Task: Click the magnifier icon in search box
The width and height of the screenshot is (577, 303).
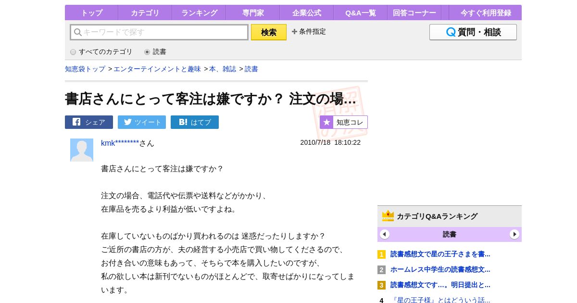Action: (77, 32)
